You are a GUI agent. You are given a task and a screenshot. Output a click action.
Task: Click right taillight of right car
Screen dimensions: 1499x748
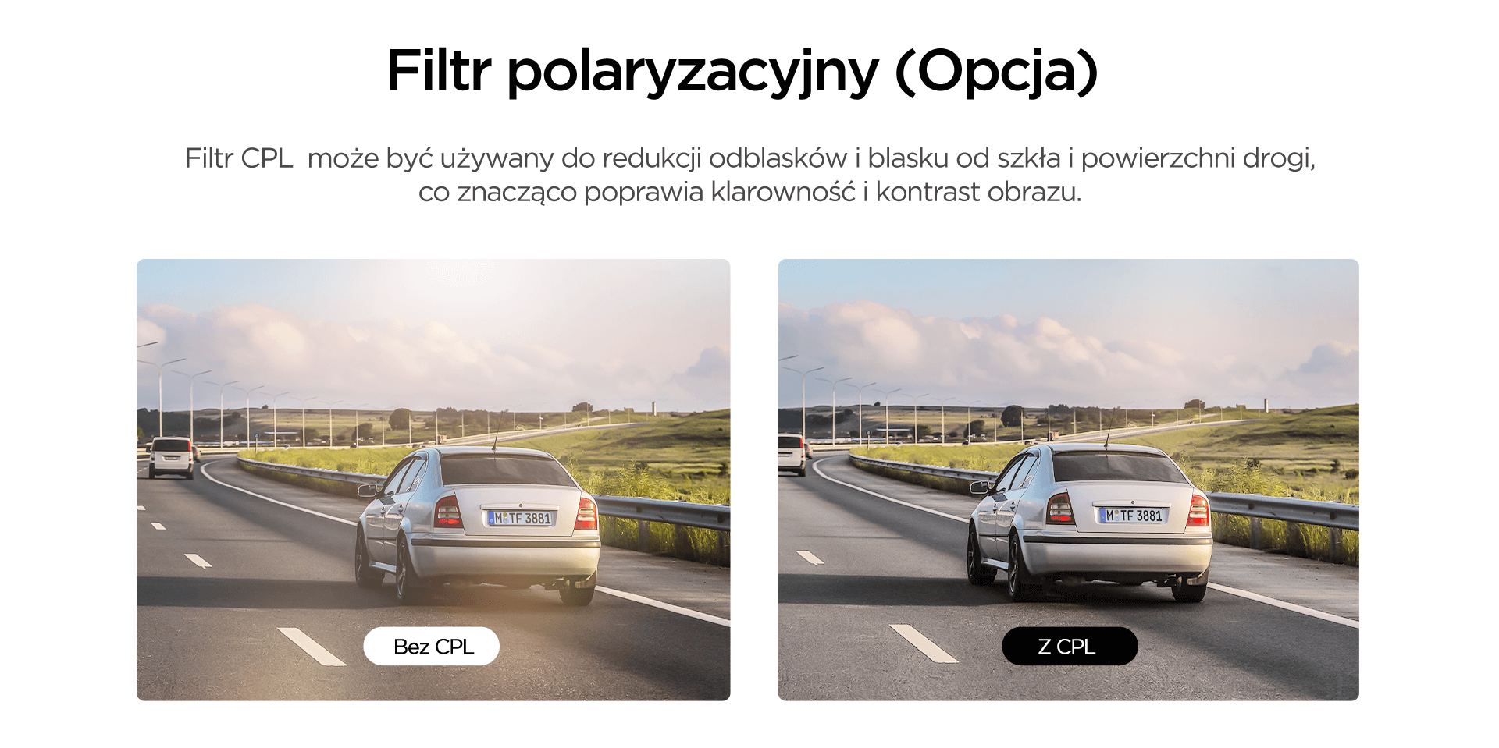point(1198,510)
